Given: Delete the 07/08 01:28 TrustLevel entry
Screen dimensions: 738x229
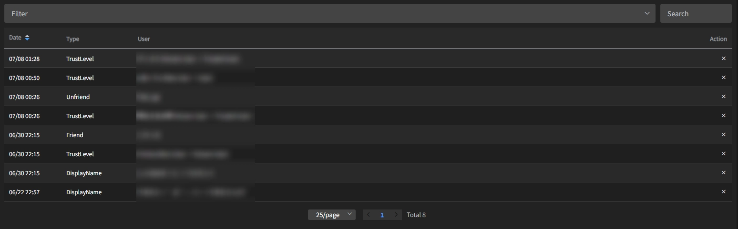Looking at the screenshot, I should click(723, 59).
